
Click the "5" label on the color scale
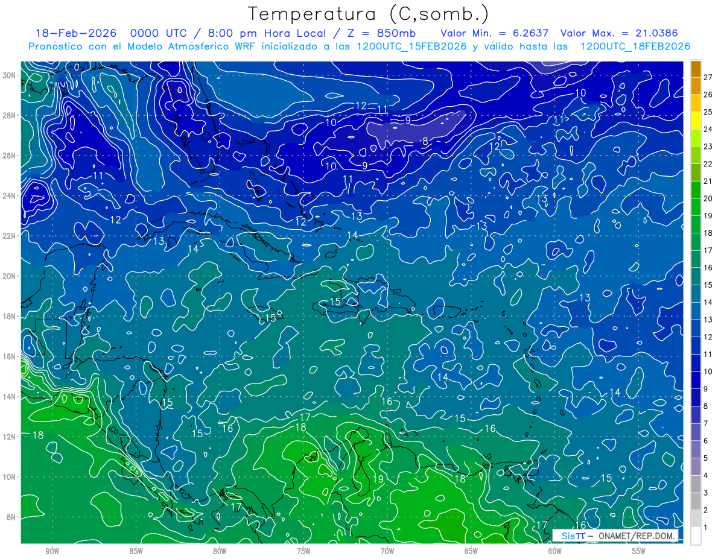click(706, 458)
